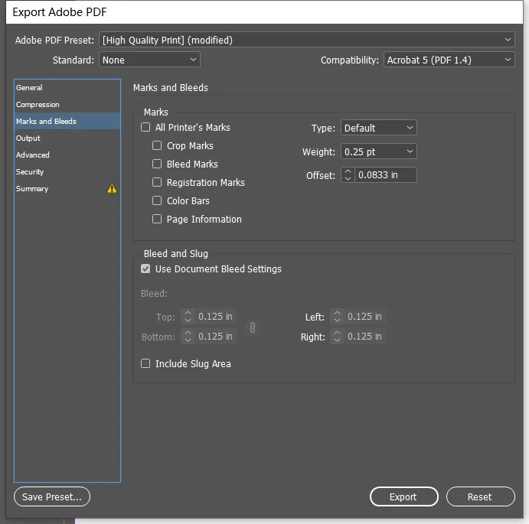Viewport: 529px width, 524px height.
Task: Open the marks Type dropdown
Action: click(x=378, y=128)
